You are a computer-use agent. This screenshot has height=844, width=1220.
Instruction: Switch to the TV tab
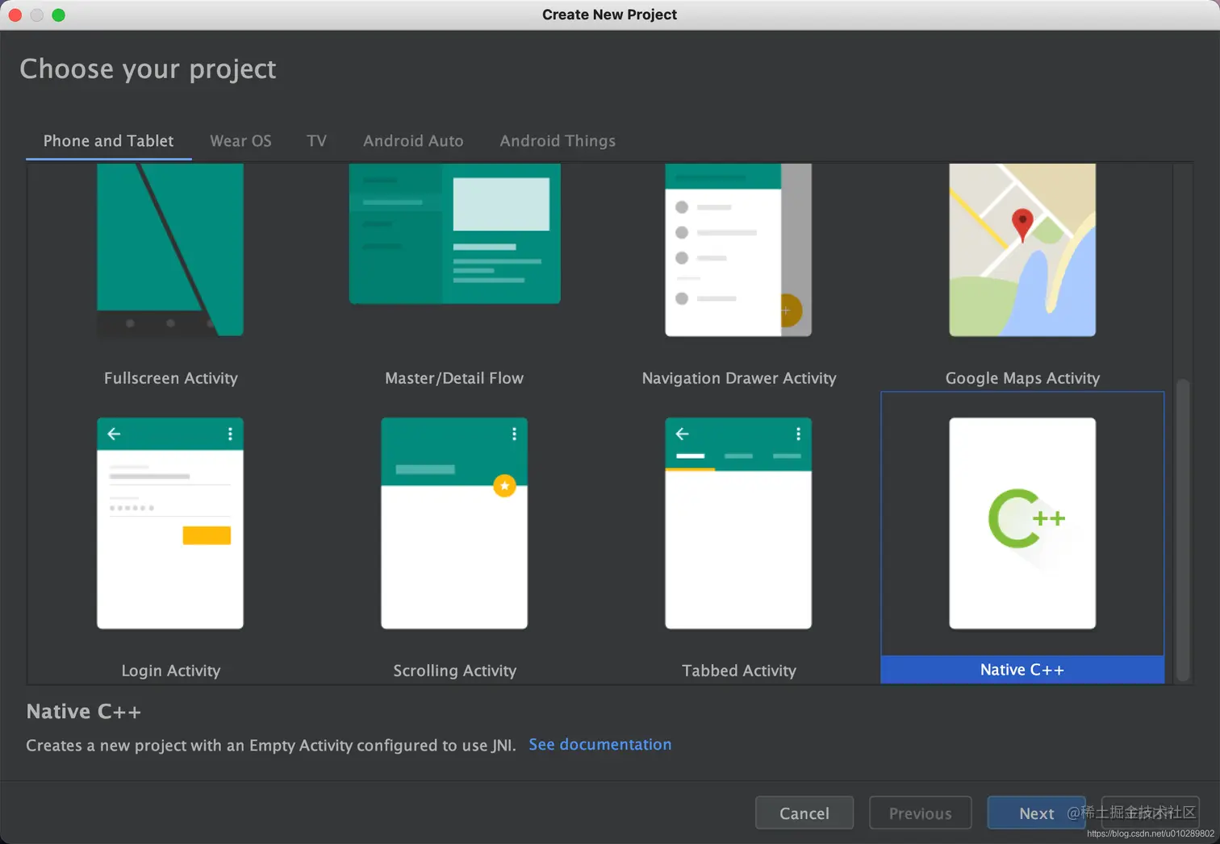coord(316,141)
